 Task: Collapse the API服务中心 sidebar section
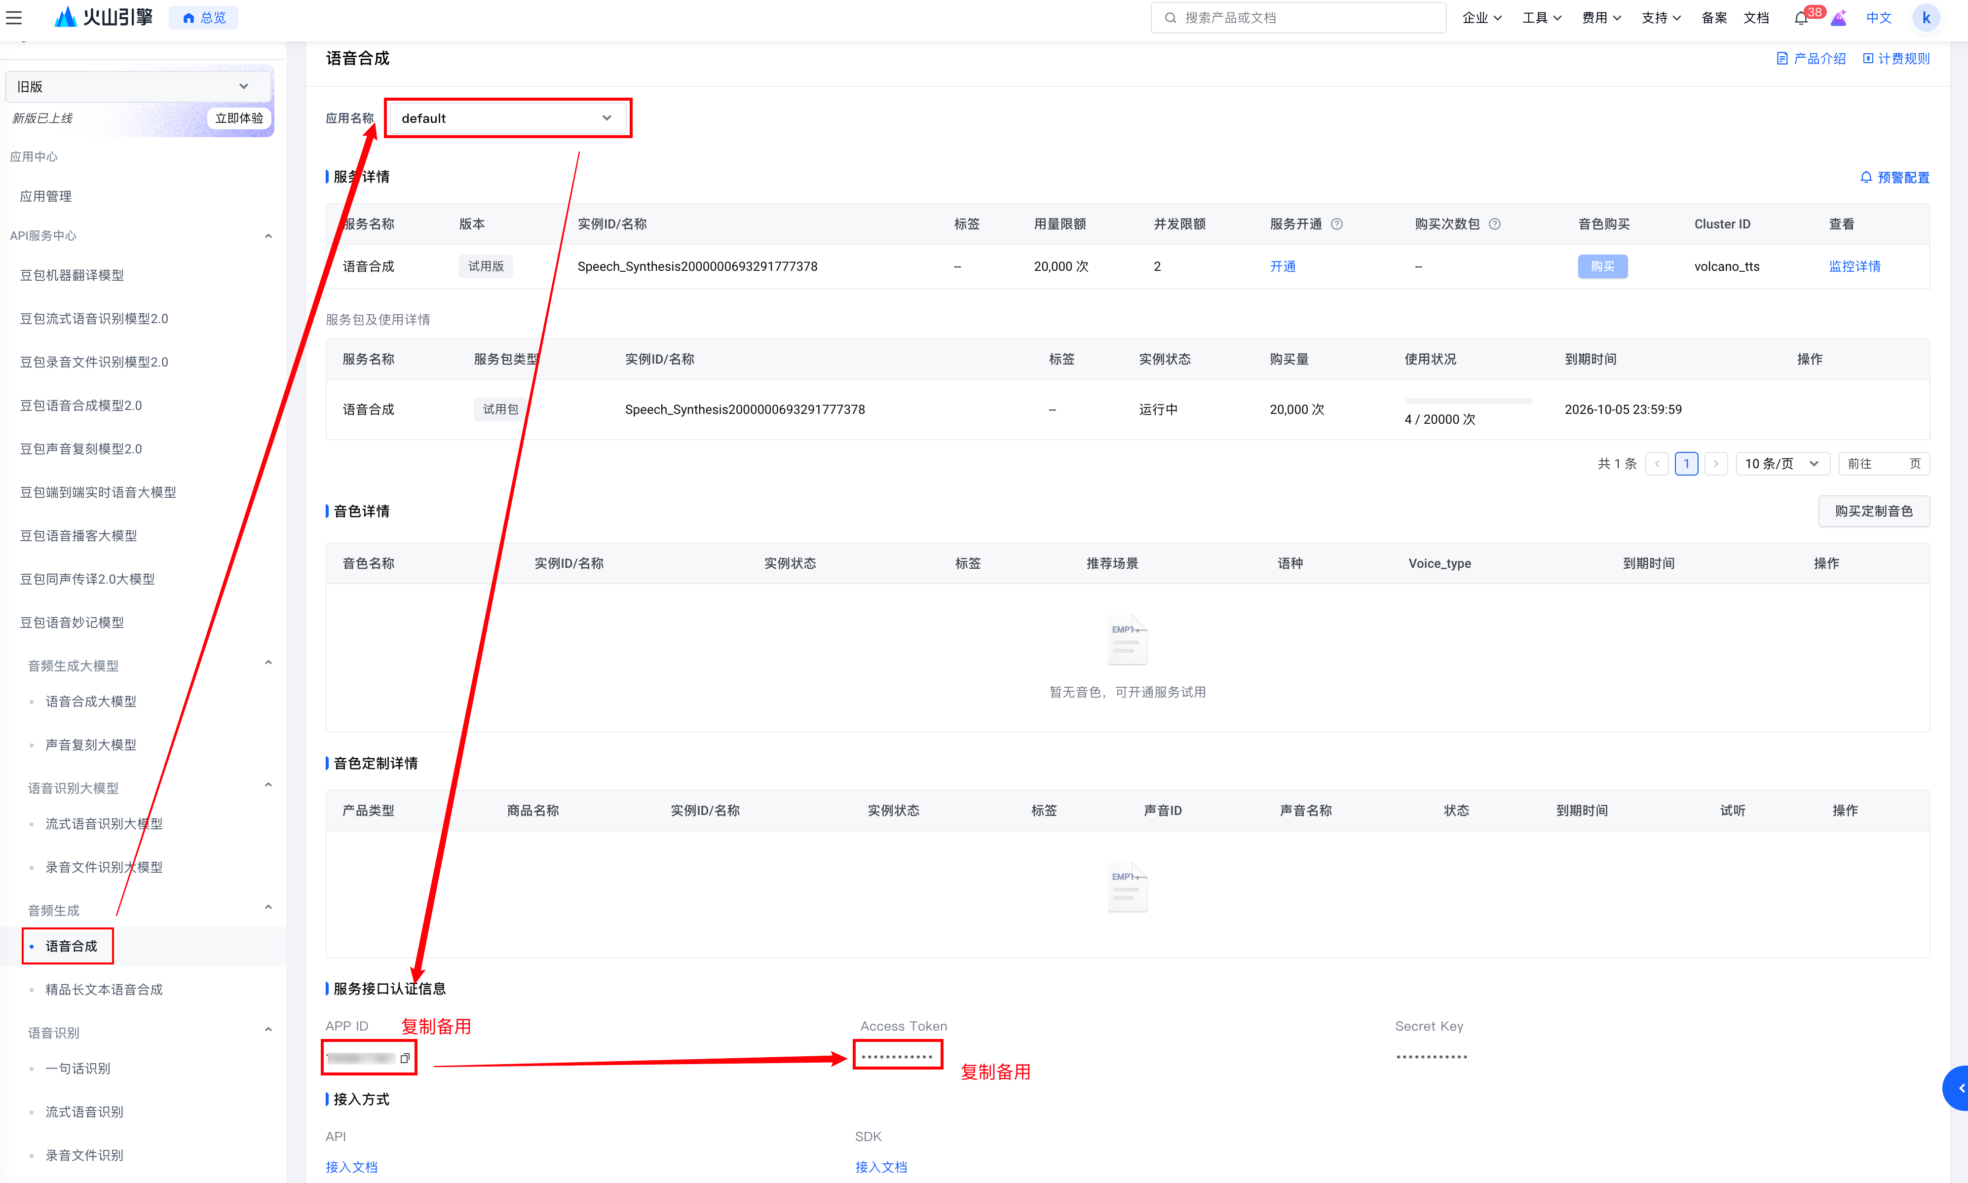tap(268, 236)
